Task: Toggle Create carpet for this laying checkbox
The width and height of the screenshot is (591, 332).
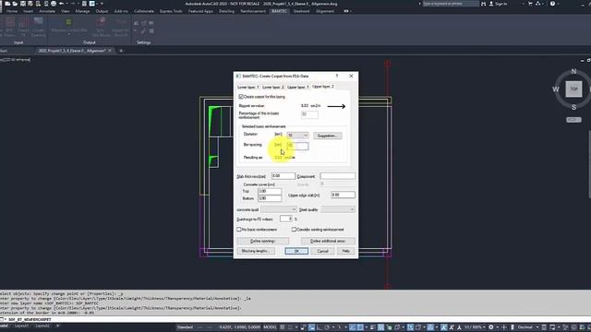Action: 241,97
